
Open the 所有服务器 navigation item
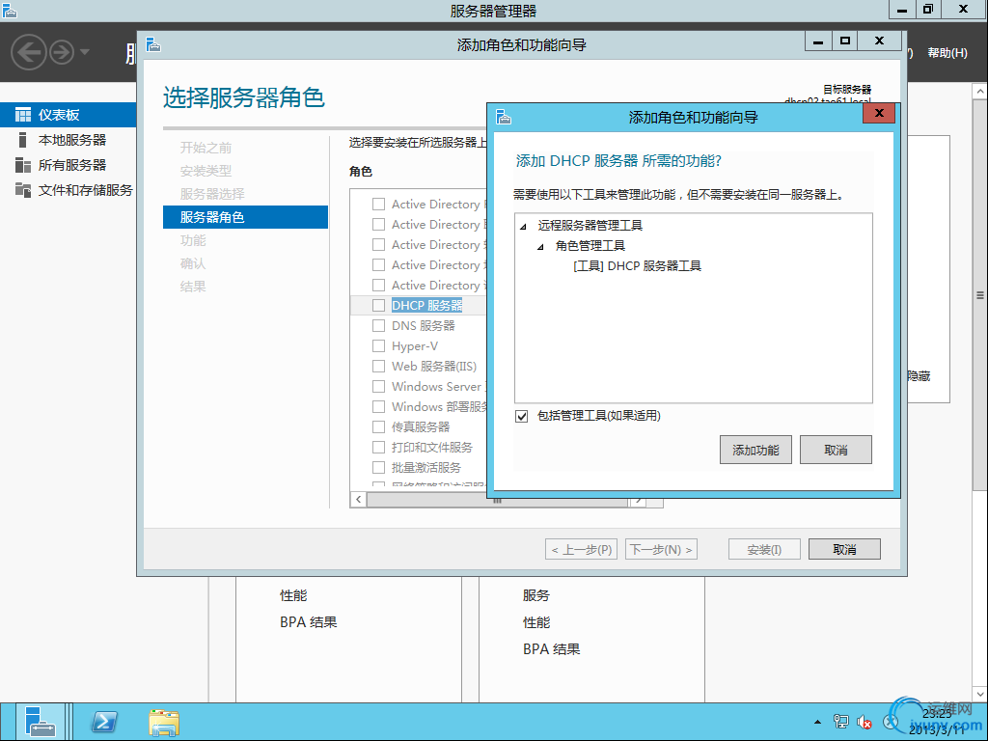click(69, 165)
